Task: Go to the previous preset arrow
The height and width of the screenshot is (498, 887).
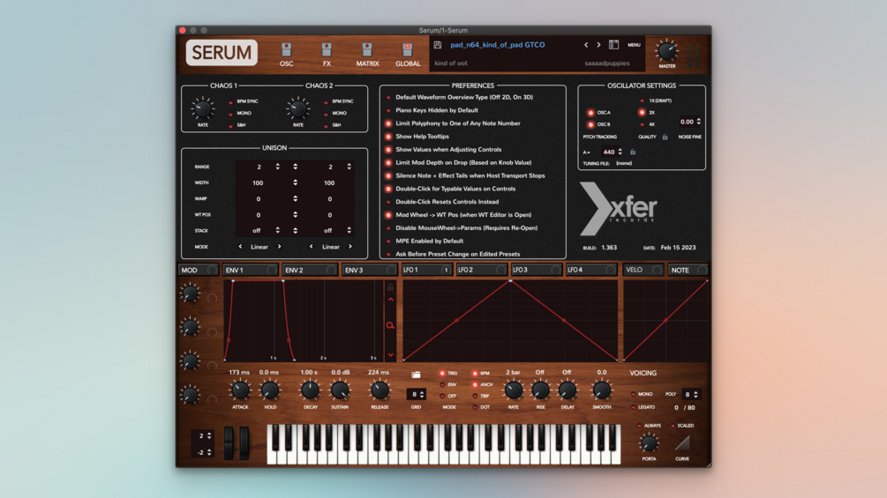Action: pos(586,45)
